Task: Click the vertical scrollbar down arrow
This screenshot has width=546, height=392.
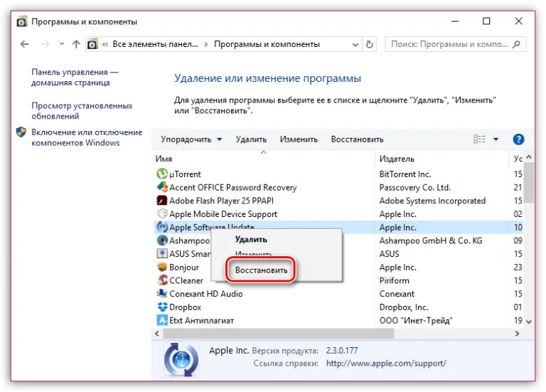Action: coord(529,322)
